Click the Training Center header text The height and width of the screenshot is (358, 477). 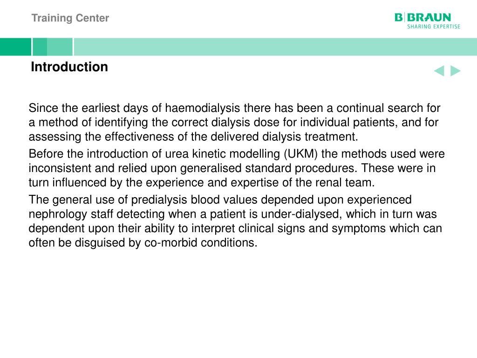[x=70, y=18]
